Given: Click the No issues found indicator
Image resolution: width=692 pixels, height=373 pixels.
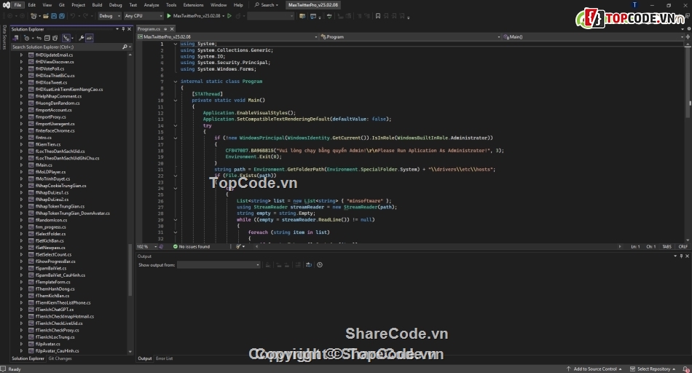Looking at the screenshot, I should tap(192, 246).
